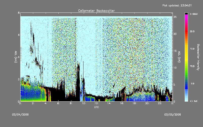Click the 'Ceilometer Backscatter' plot title
Screen dimensions: 203x127
point(96,11)
